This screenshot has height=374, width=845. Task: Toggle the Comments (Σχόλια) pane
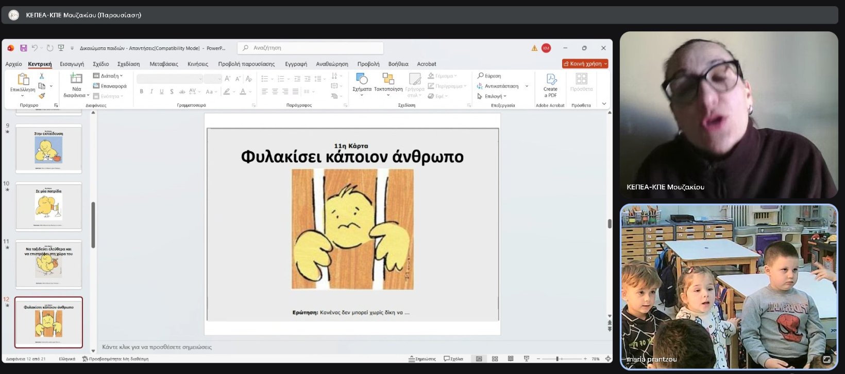pyautogui.click(x=453, y=359)
